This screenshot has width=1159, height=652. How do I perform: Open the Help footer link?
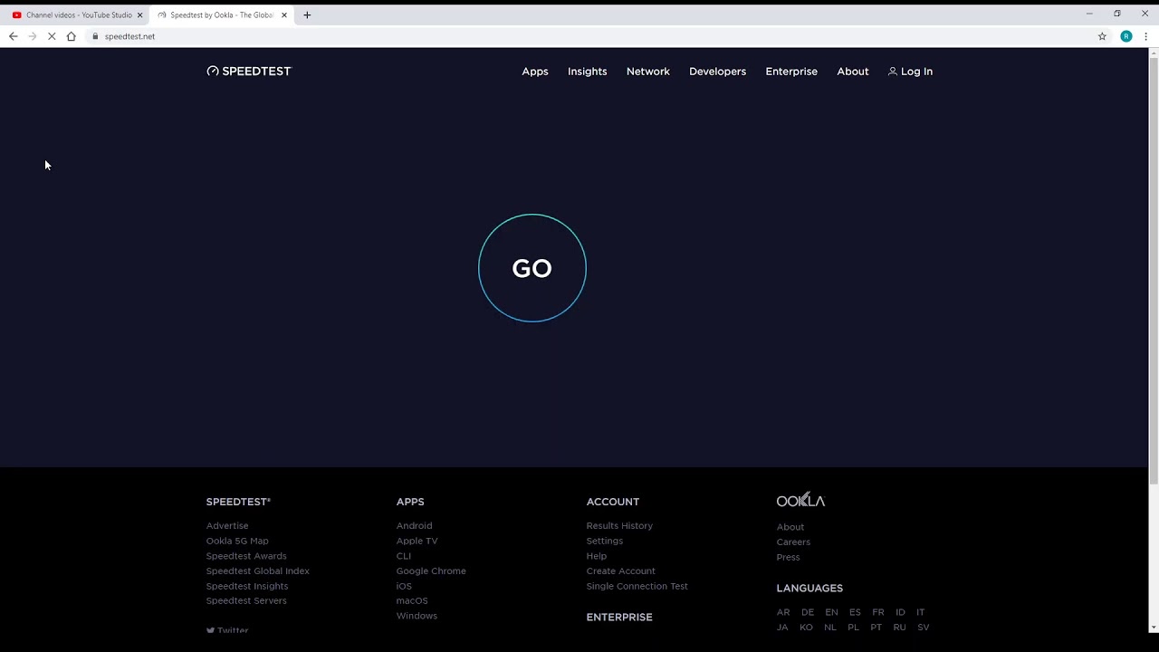click(x=597, y=556)
